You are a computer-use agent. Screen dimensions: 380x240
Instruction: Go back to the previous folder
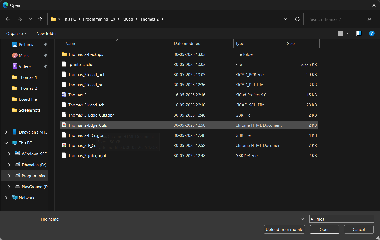click(x=8, y=19)
